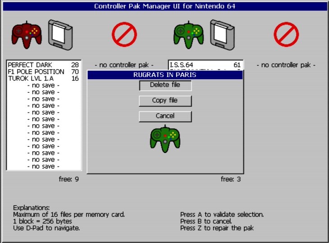The image size is (329, 243).
Task: Click the block count 28 for PERFECT DARK
Action: 75,65
